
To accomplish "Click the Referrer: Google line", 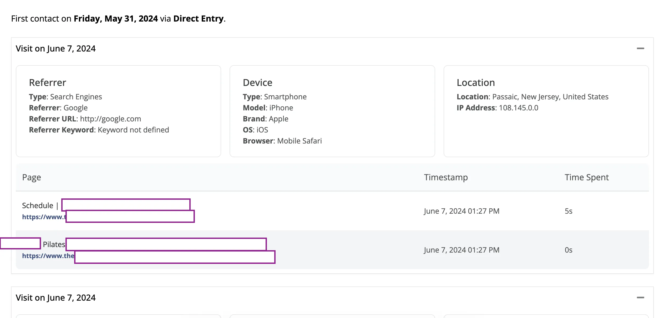I will pyautogui.click(x=58, y=108).
